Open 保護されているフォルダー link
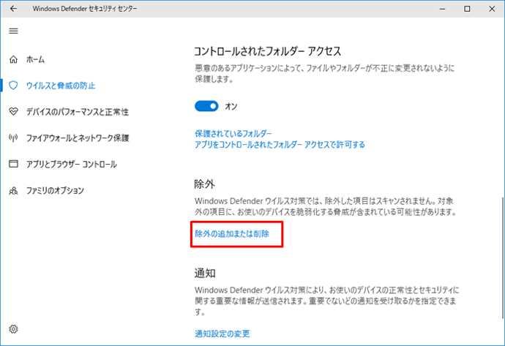Viewport: 505px width, 346px height. [x=233, y=133]
